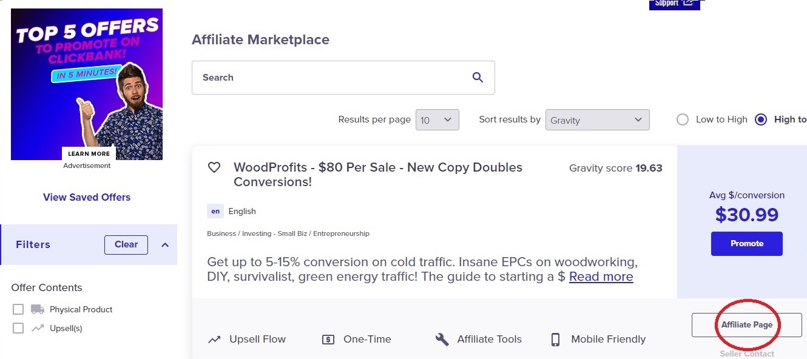Click the Physical Product truck icon

point(38,309)
